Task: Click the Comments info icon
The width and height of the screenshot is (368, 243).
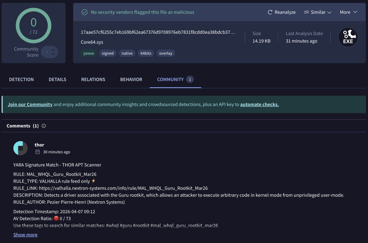Action: pyautogui.click(x=44, y=126)
